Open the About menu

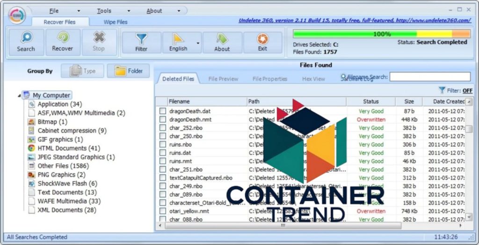pos(154,11)
